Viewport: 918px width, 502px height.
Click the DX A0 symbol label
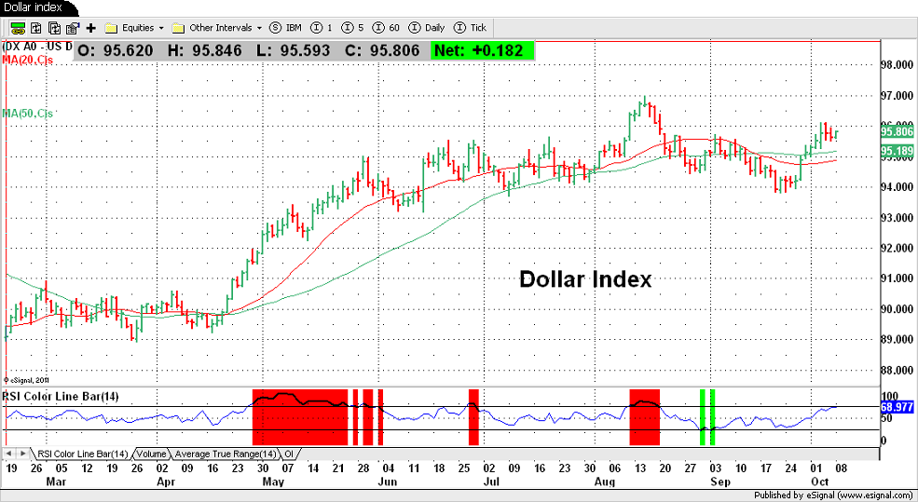pos(37,47)
